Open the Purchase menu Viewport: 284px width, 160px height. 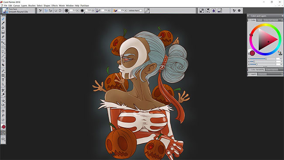pyautogui.click(x=85, y=6)
